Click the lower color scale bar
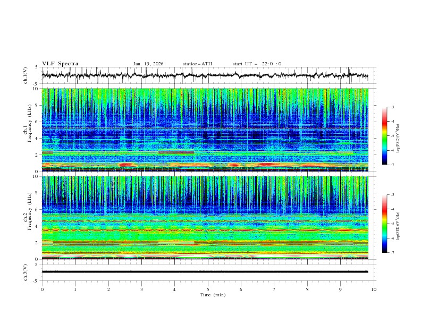Image resolution: width=421 pixels, height=325 pixels. point(384,224)
